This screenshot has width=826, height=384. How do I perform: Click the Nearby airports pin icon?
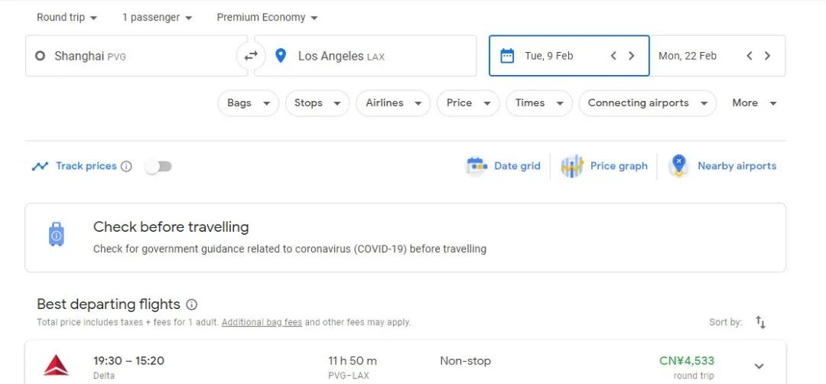point(678,166)
